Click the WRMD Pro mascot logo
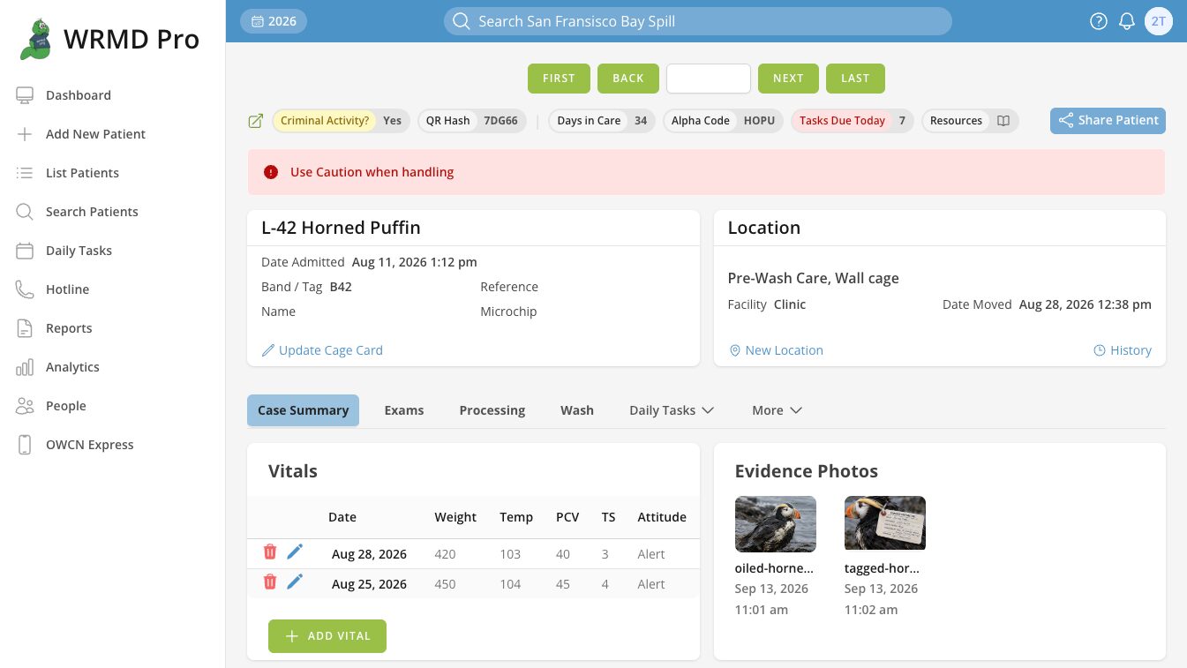 point(35,40)
